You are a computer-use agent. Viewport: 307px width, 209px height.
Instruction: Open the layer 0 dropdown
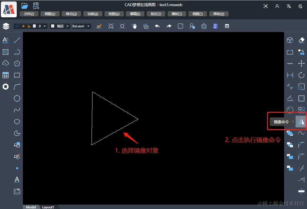click(45, 26)
